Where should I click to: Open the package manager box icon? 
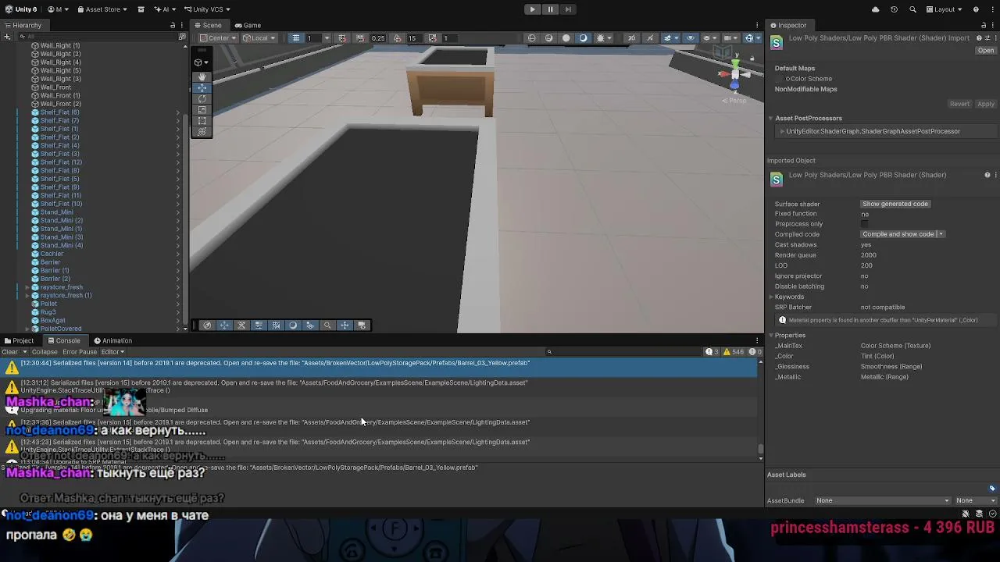[x=141, y=9]
